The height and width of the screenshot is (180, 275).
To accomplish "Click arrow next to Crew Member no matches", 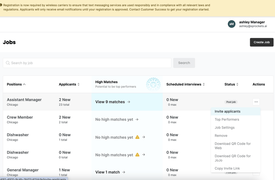I will coord(137,119).
